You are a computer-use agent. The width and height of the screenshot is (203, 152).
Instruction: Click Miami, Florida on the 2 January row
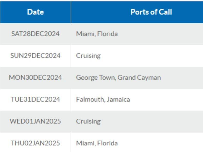coord(97,143)
